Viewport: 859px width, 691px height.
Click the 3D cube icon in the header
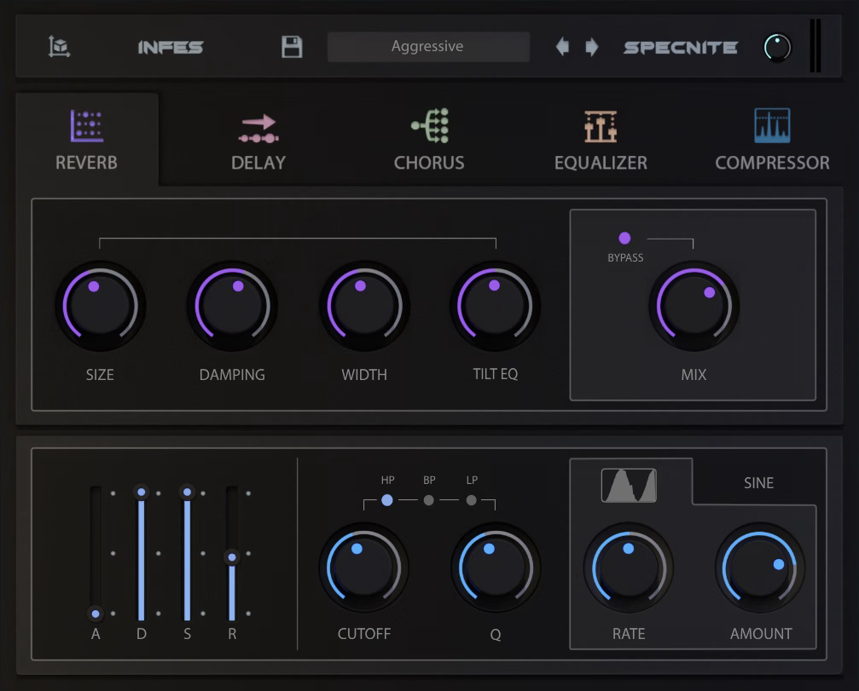(59, 47)
